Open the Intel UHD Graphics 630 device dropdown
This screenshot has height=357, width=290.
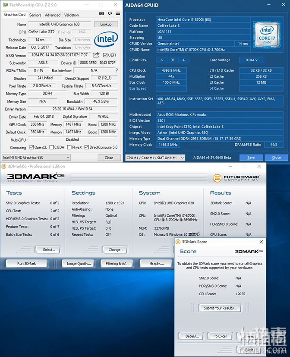tap(36, 157)
